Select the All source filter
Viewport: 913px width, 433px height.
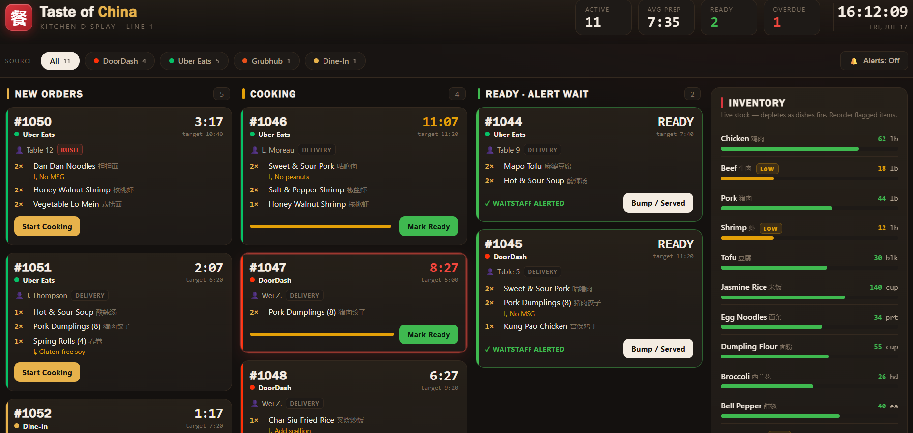(x=60, y=61)
